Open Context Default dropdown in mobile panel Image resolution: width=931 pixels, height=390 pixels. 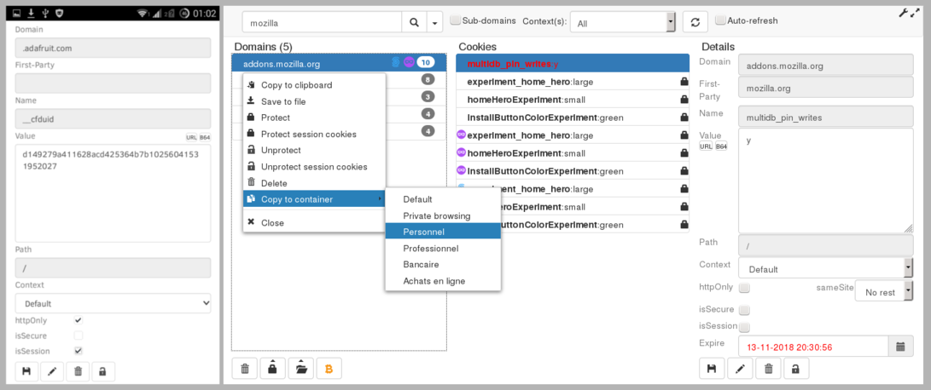point(113,303)
